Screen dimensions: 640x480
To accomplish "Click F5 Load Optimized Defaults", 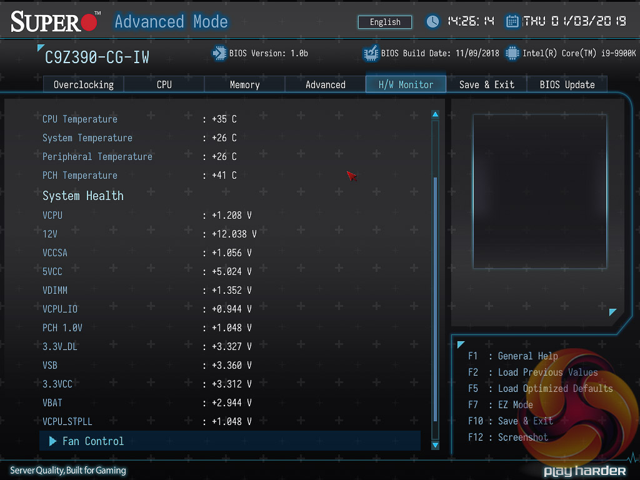I will pos(541,389).
